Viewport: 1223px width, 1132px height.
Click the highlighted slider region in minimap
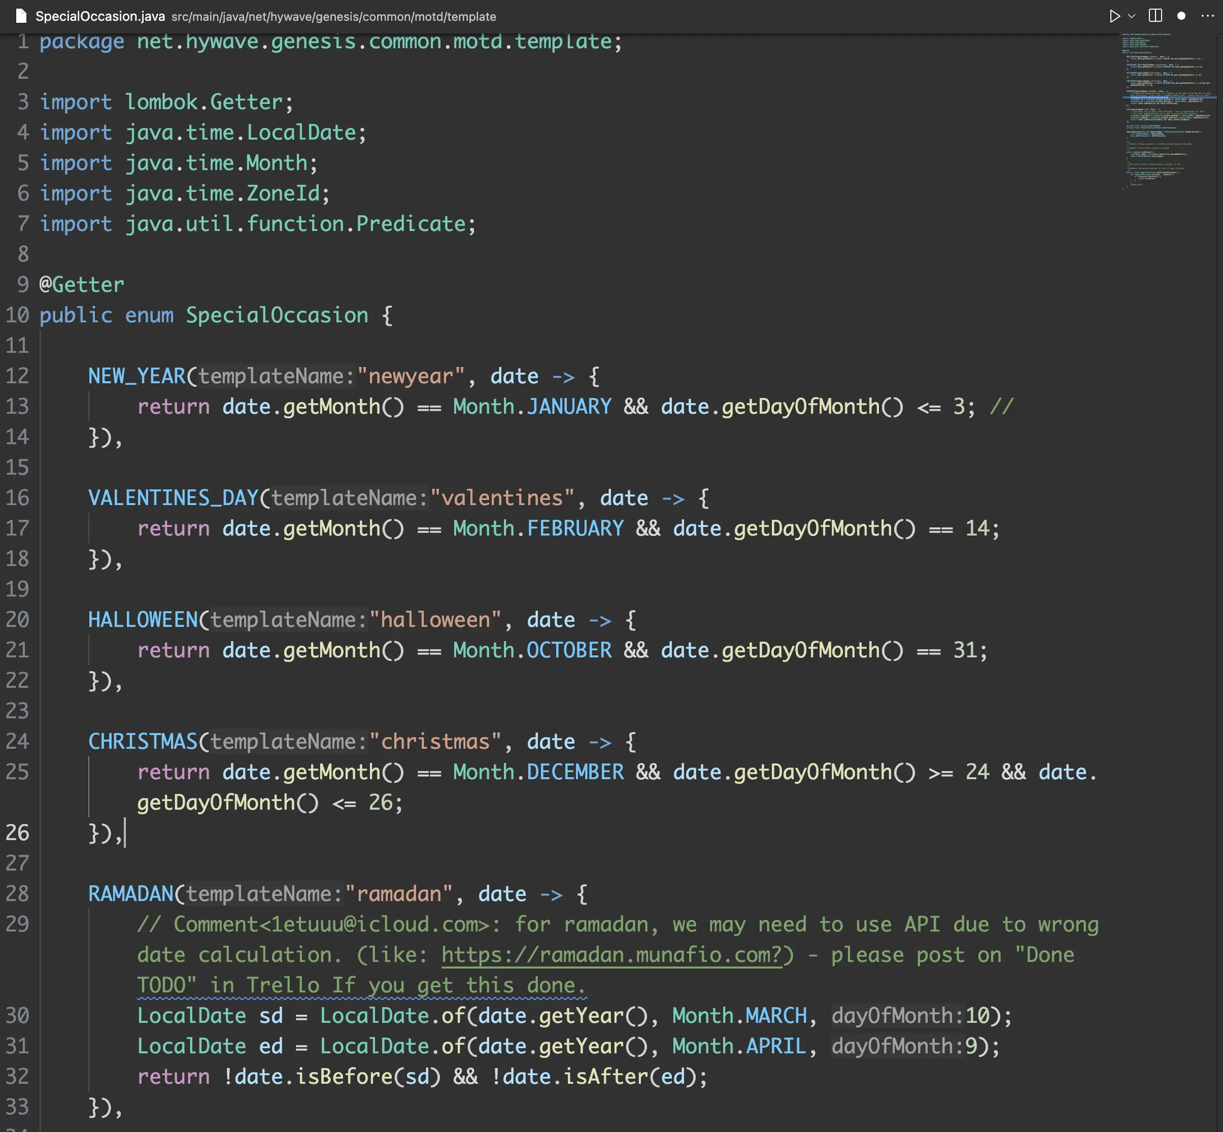pos(1169,97)
